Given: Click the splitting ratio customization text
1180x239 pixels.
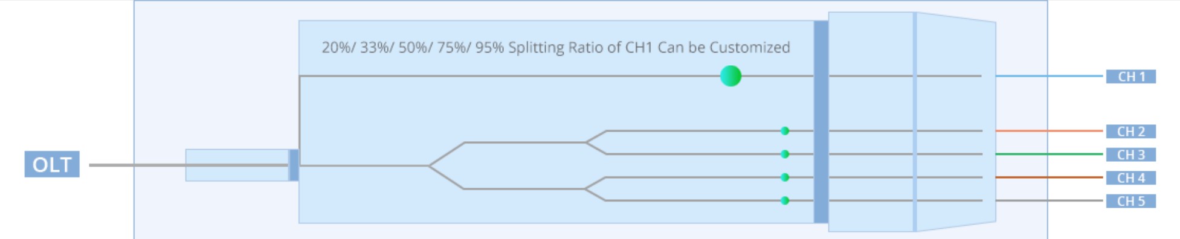Looking at the screenshot, I should [556, 48].
